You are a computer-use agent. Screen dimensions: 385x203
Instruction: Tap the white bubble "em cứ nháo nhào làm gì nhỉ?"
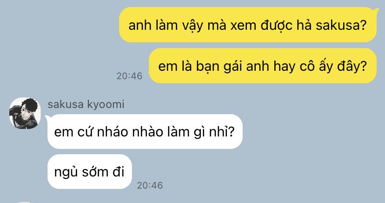(145, 131)
